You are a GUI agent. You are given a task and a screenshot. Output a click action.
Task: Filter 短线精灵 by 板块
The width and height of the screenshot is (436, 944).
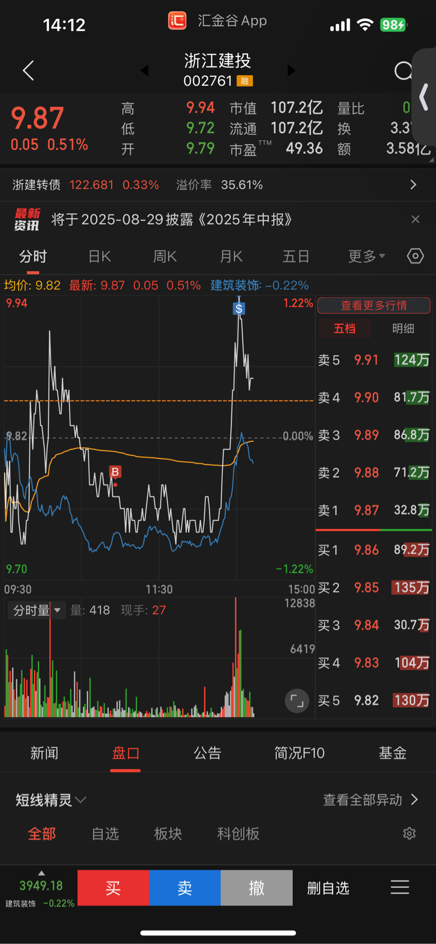pos(168,834)
